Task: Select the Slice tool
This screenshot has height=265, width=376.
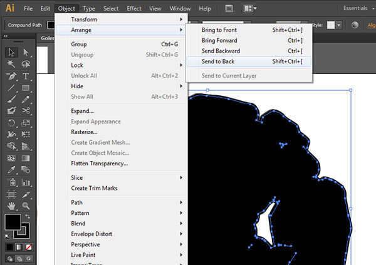Action: (26, 194)
